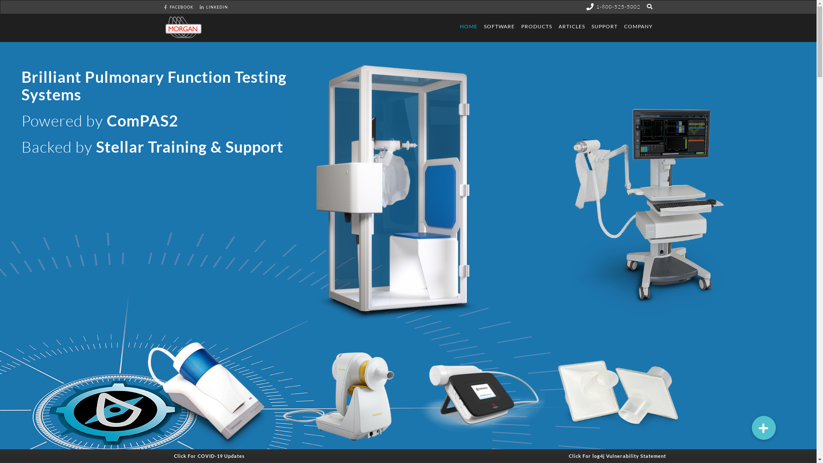Go to the Home menu item

[x=469, y=27]
